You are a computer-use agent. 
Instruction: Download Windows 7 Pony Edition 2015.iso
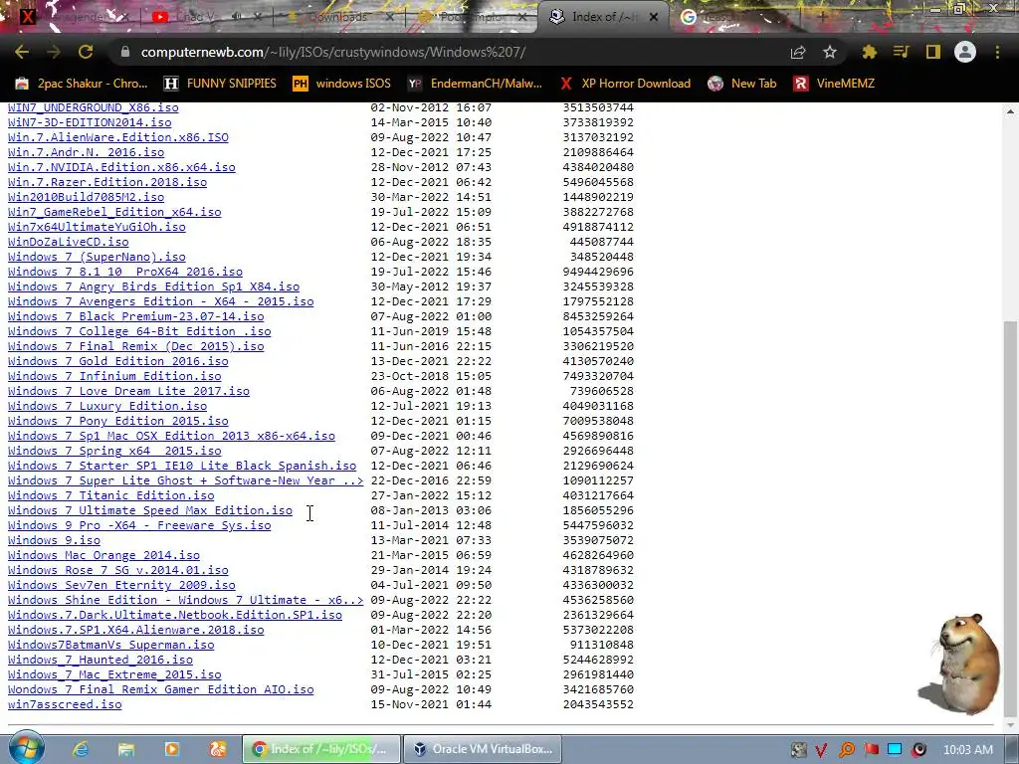(x=118, y=421)
